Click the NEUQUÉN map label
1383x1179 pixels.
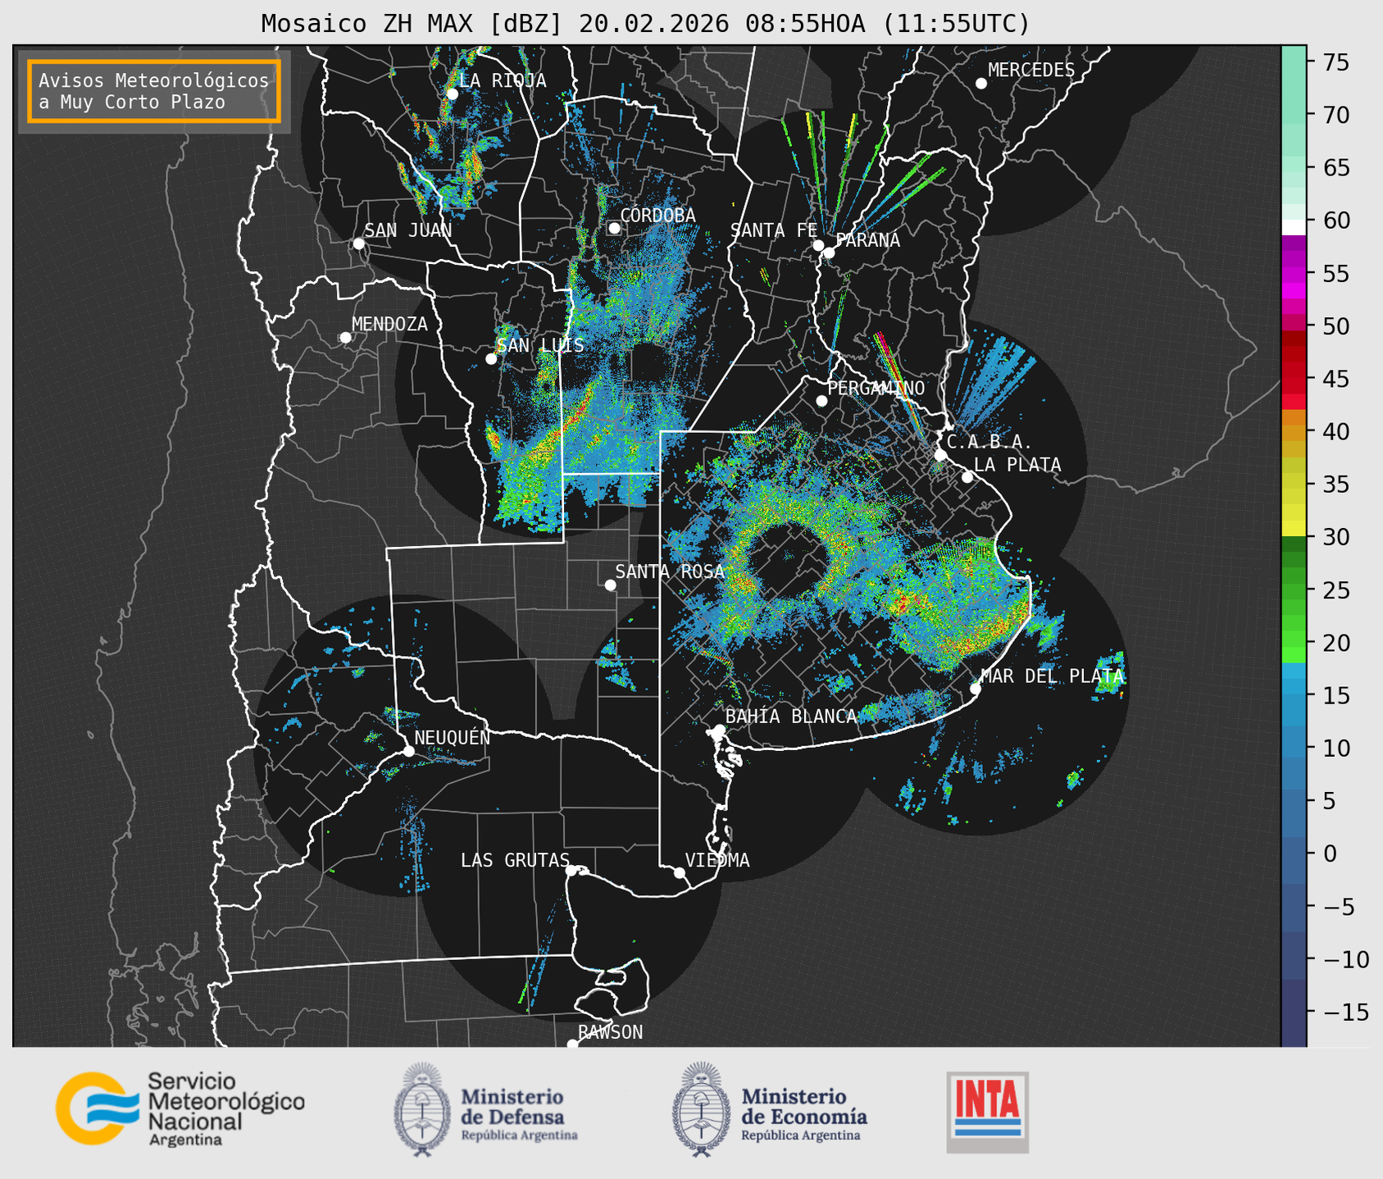[453, 737]
